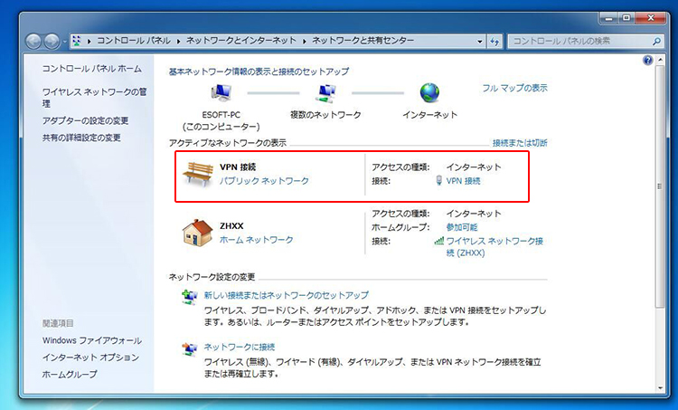
Task: Open ネットワークに接続 link
Action: [240, 347]
